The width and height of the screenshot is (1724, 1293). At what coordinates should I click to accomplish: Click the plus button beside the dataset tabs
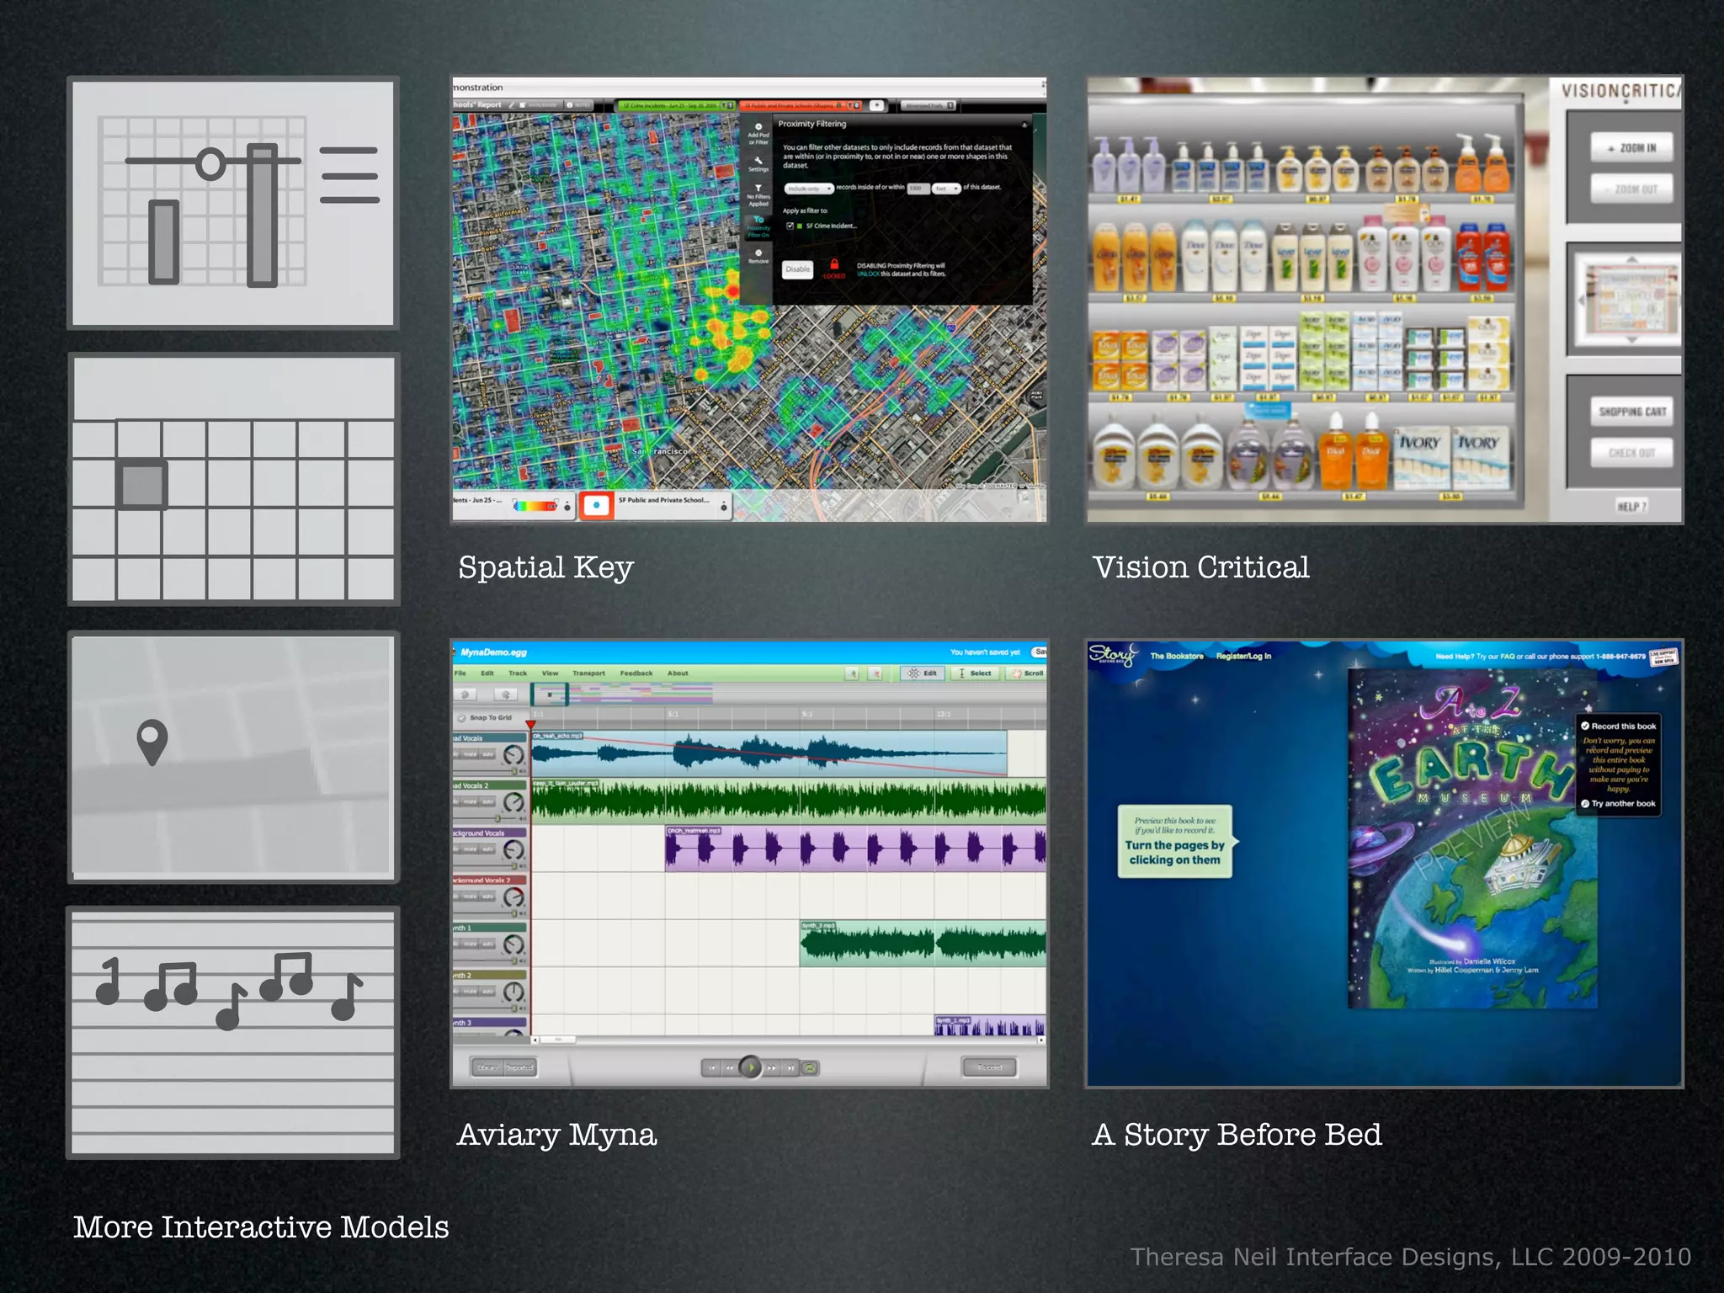pos(876,105)
